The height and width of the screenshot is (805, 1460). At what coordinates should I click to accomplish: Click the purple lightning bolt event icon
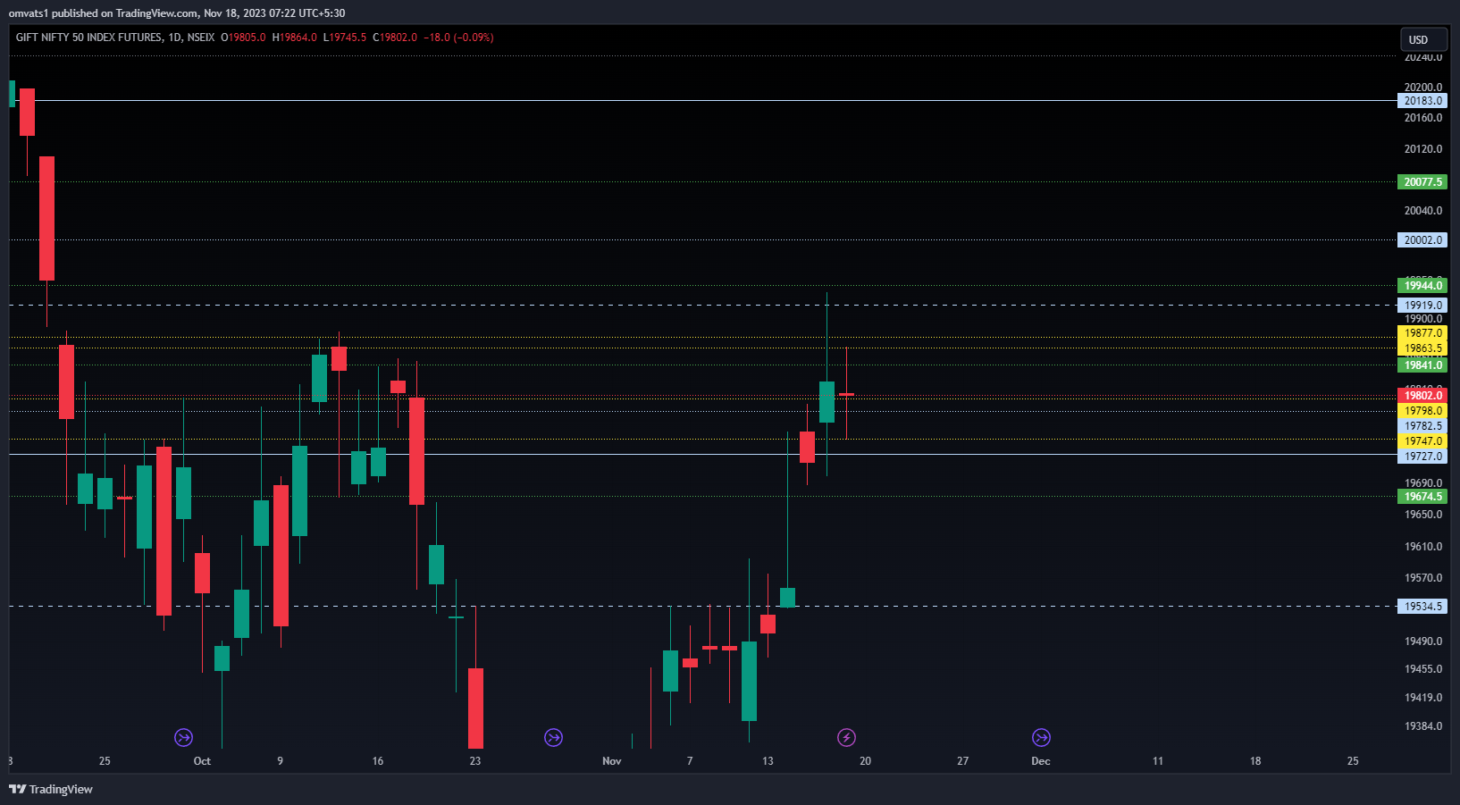tap(846, 737)
